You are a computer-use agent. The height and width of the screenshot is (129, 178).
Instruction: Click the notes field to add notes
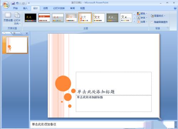102,124
